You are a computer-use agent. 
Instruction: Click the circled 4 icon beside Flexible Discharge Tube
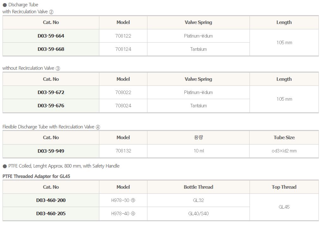point(98,127)
